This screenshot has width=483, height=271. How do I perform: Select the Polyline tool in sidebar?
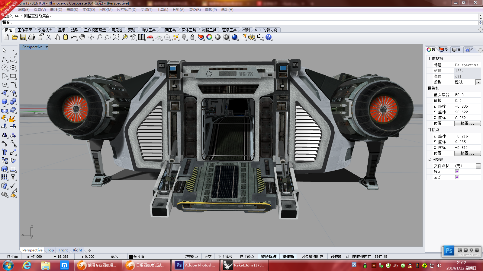[5, 59]
